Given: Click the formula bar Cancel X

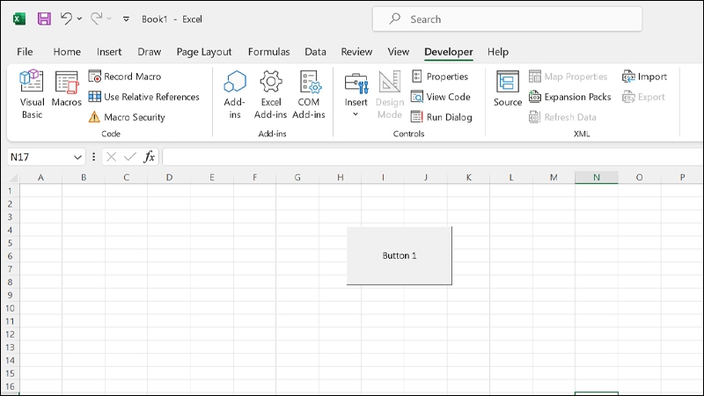Looking at the screenshot, I should pos(112,157).
